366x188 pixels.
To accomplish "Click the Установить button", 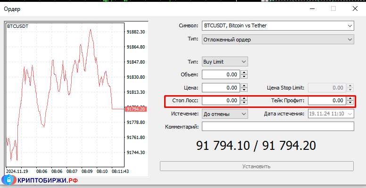I will tap(257, 166).
